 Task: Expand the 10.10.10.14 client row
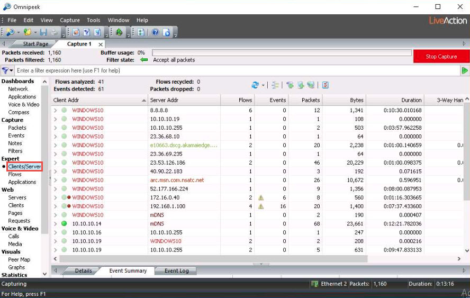(x=55, y=224)
